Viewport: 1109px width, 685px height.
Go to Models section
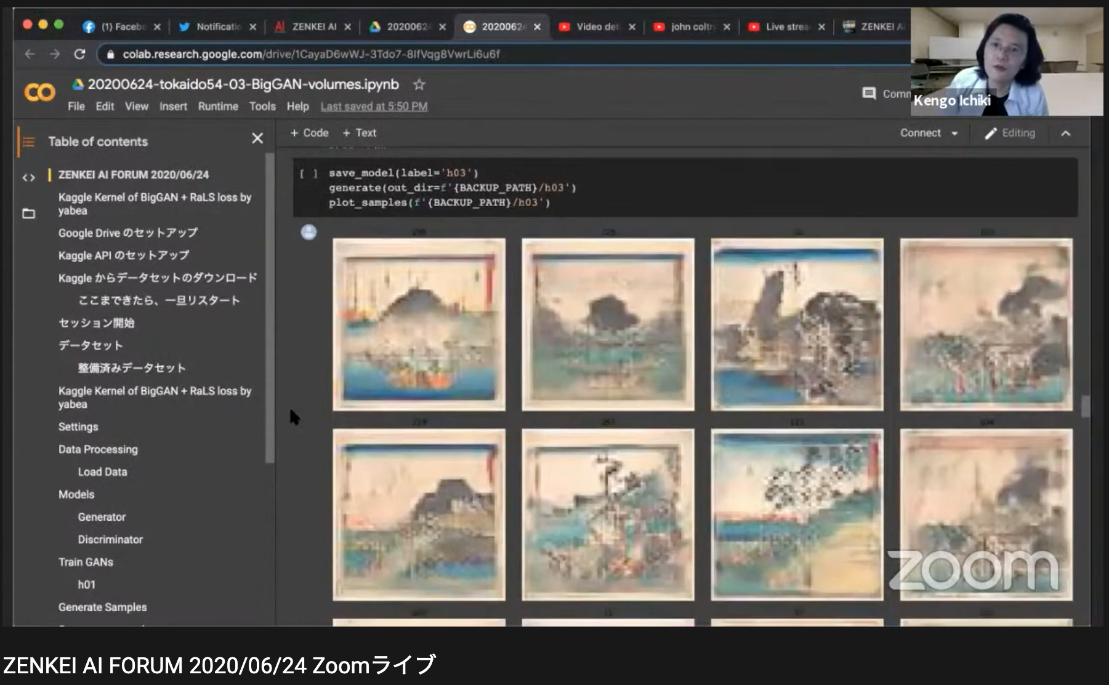tap(76, 495)
